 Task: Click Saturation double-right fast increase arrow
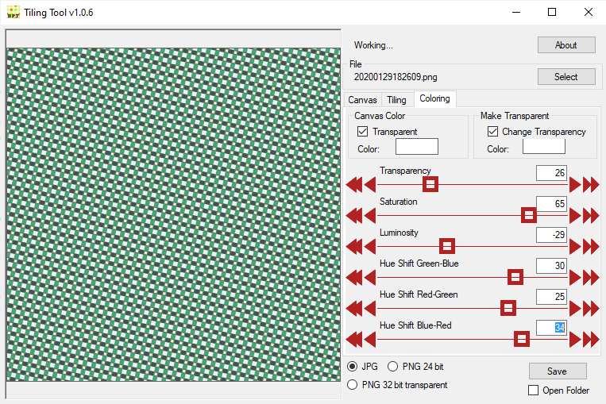point(591,216)
